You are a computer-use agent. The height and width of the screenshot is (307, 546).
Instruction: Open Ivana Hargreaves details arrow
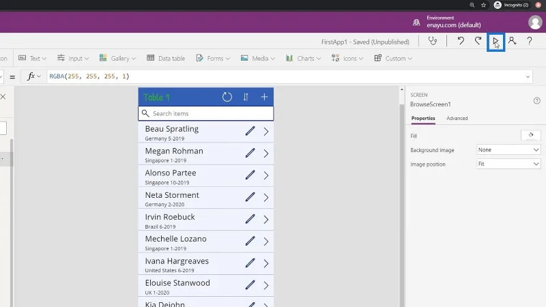coord(266,263)
